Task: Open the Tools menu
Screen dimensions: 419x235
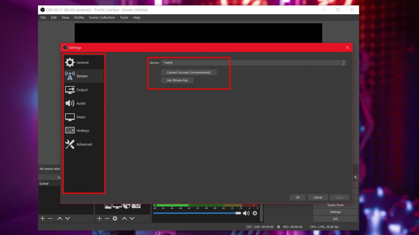Action: coord(124,18)
